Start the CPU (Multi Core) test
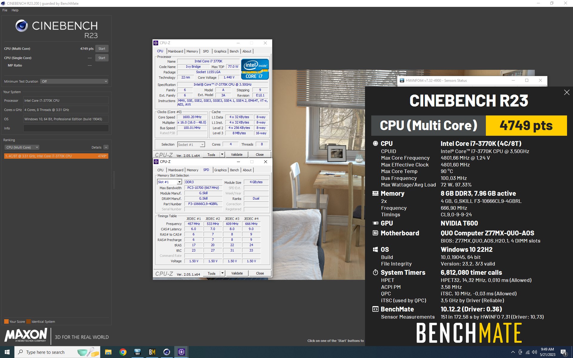 (x=102, y=49)
